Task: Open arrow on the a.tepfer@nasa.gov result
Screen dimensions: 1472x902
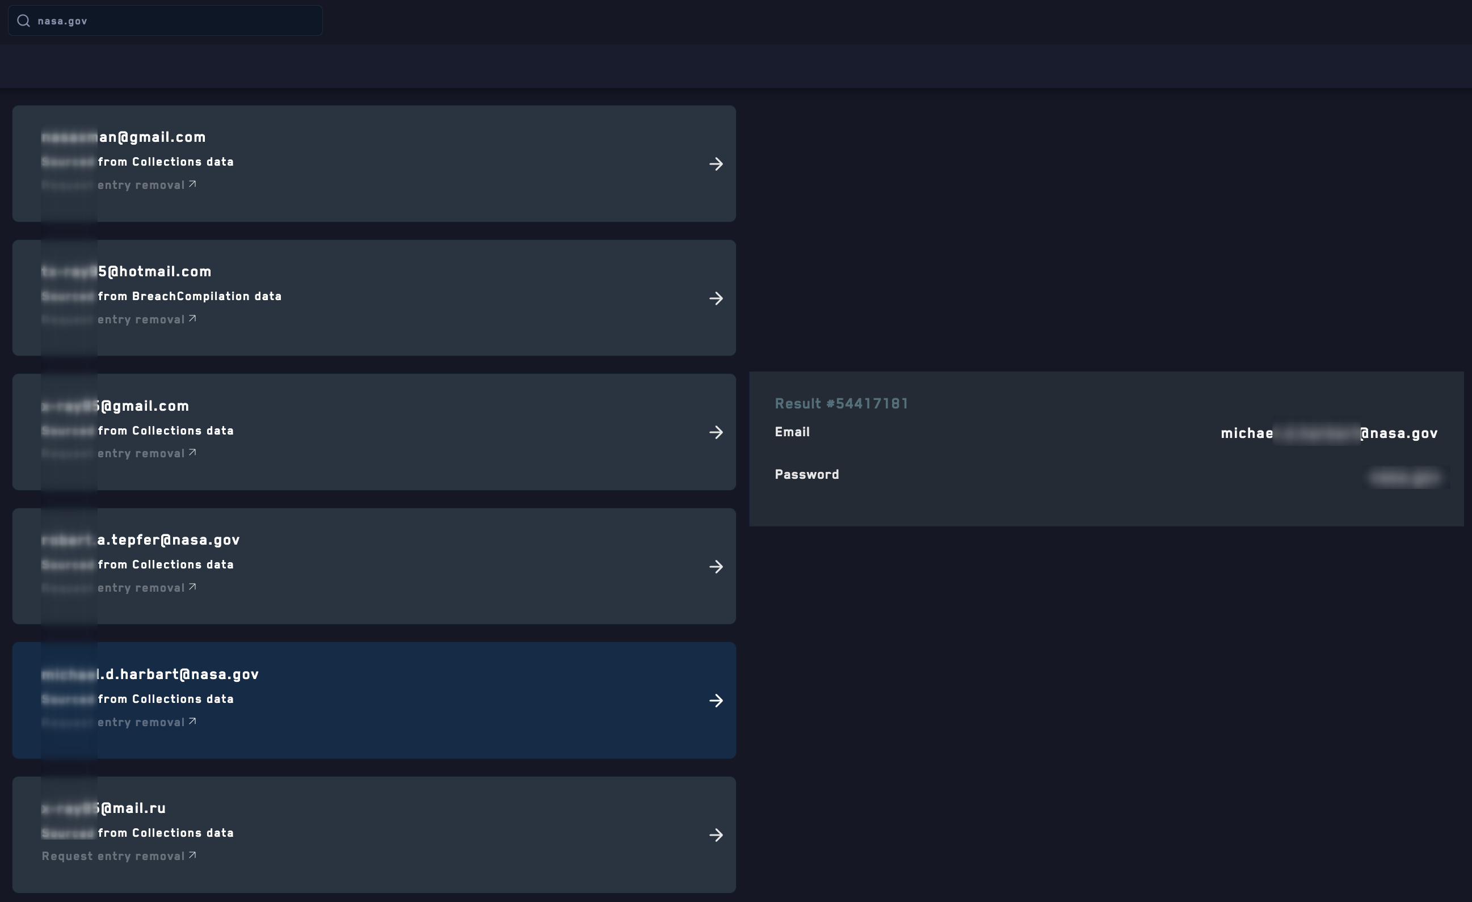Action: [x=716, y=566]
